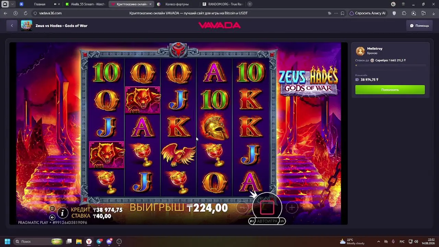Open File Explorer from the taskbar
439x247 pixels.
(79, 242)
